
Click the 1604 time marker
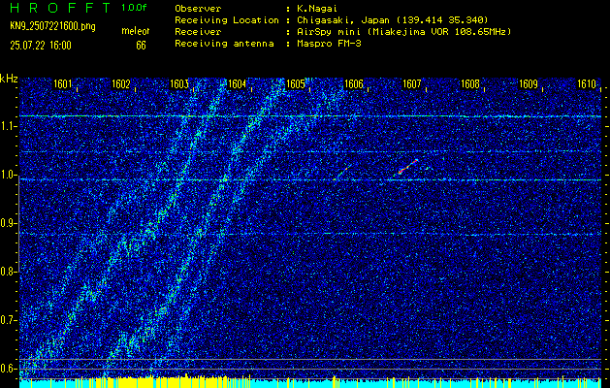[237, 84]
